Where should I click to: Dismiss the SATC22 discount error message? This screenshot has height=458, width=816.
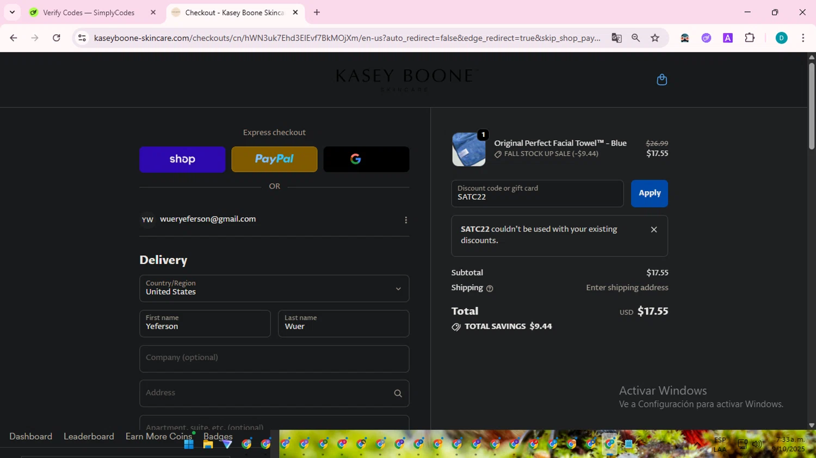(654, 230)
